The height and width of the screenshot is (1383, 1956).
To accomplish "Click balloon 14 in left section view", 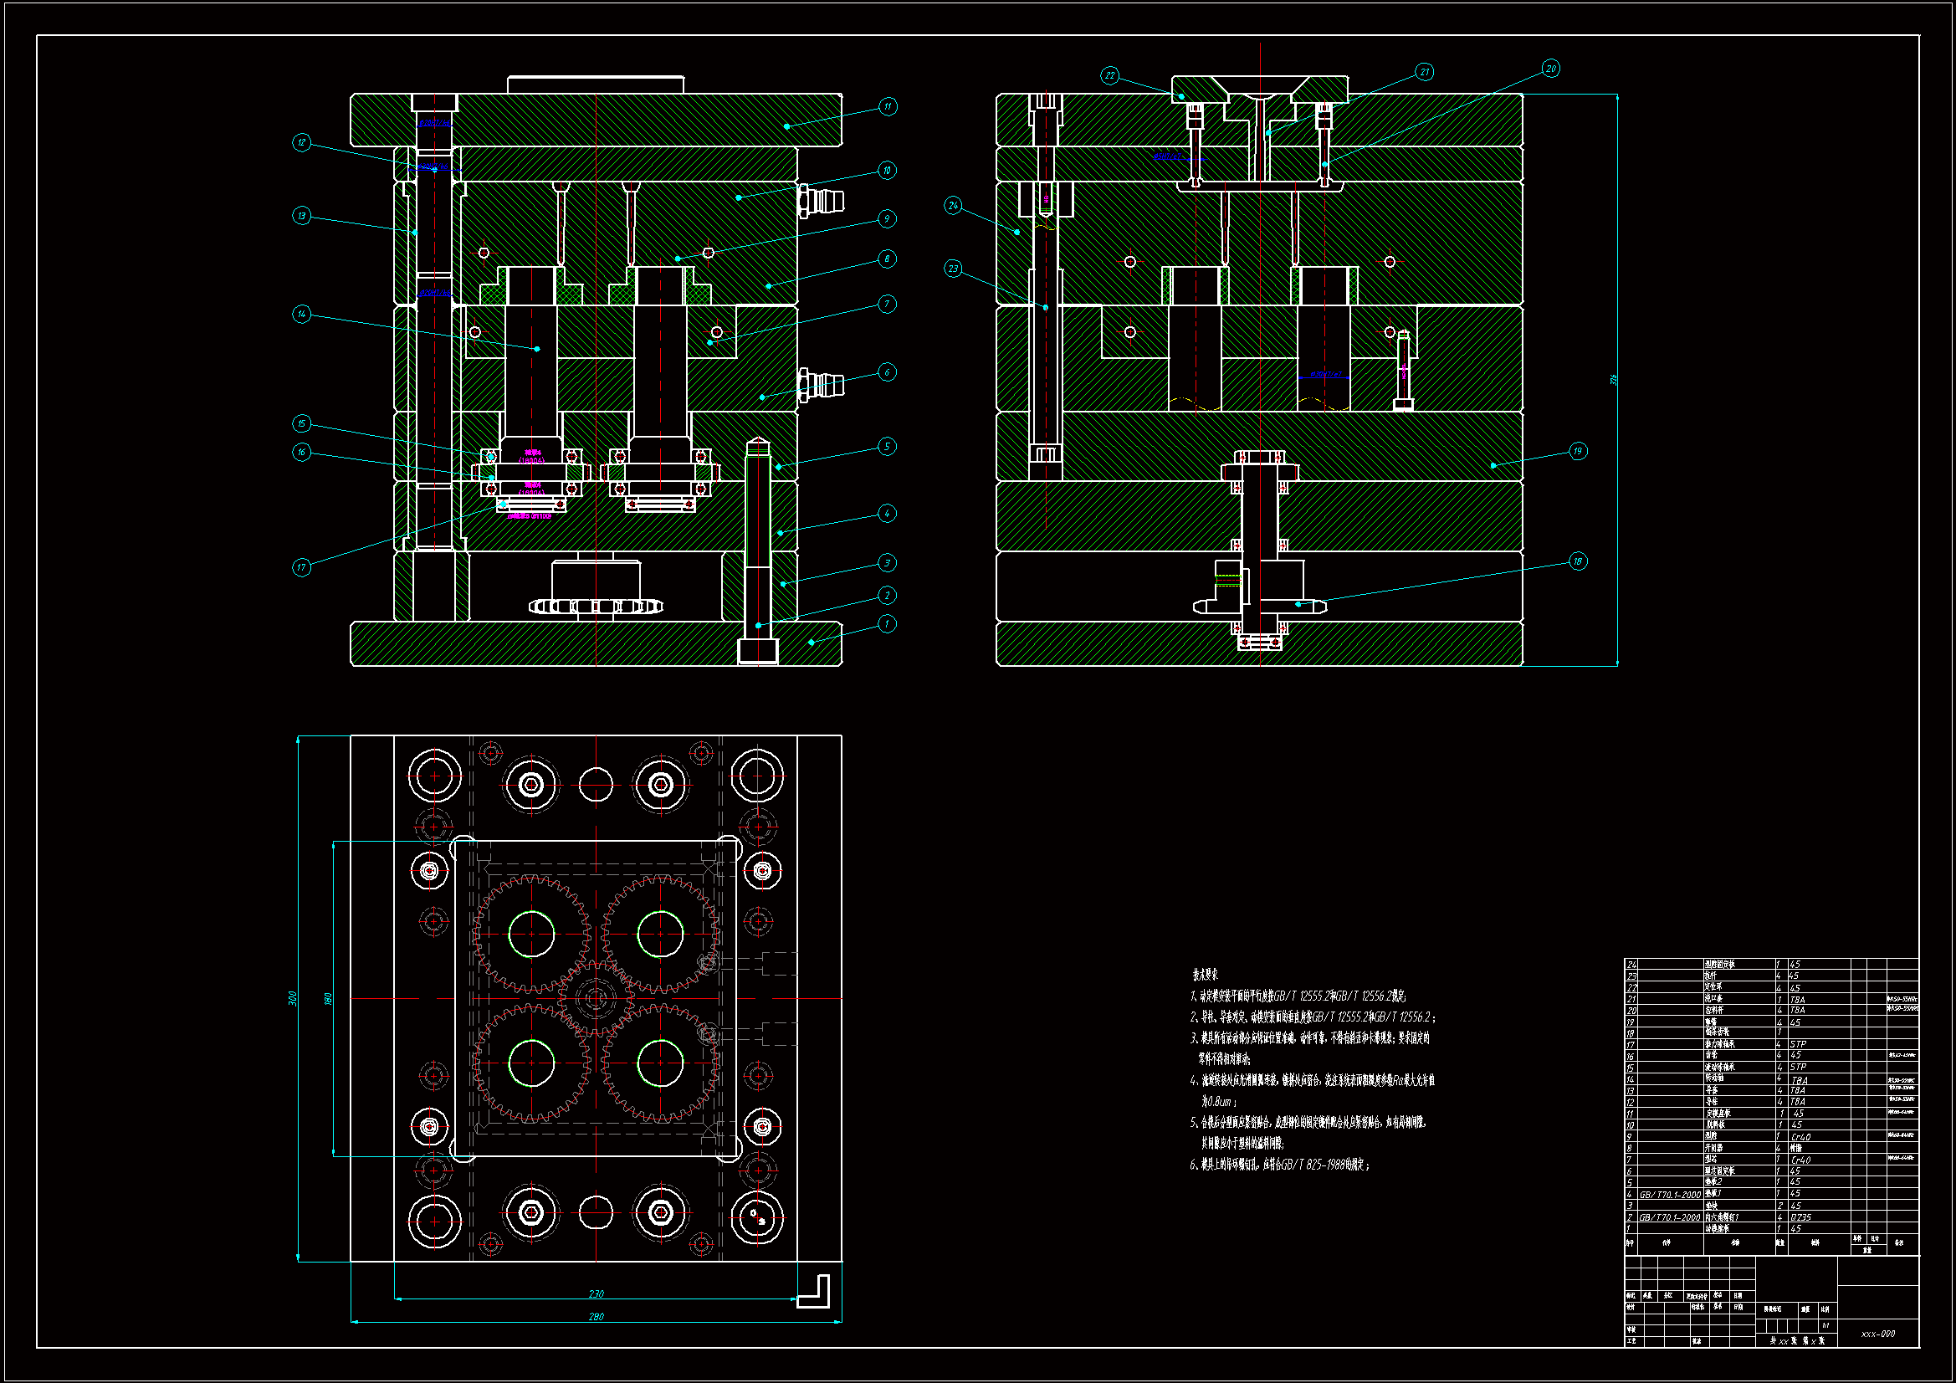I will [x=301, y=314].
